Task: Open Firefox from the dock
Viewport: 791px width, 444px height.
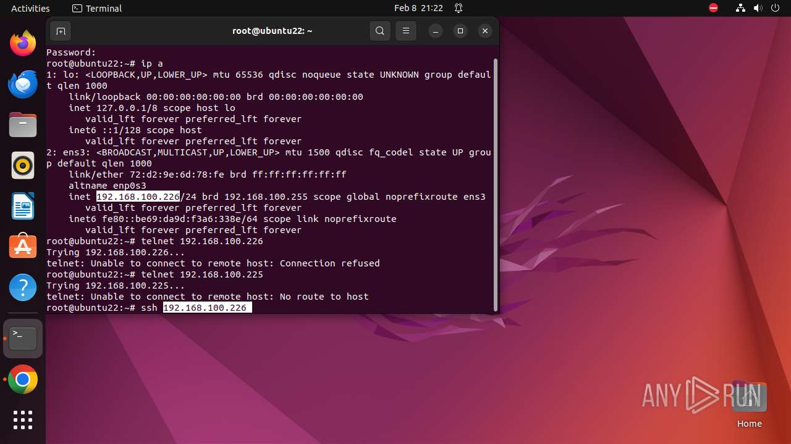Action: (23, 43)
